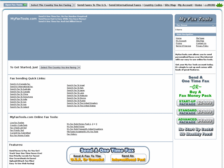Open Fax Check List Tool
Screen dimensions: 224x168
pyautogui.click(x=18, y=128)
